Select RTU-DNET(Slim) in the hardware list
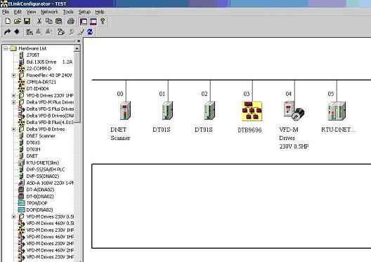The height and width of the screenshot is (262, 371). (43, 163)
